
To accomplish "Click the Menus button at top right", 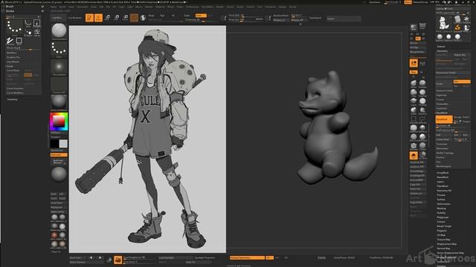I will (408, 2).
